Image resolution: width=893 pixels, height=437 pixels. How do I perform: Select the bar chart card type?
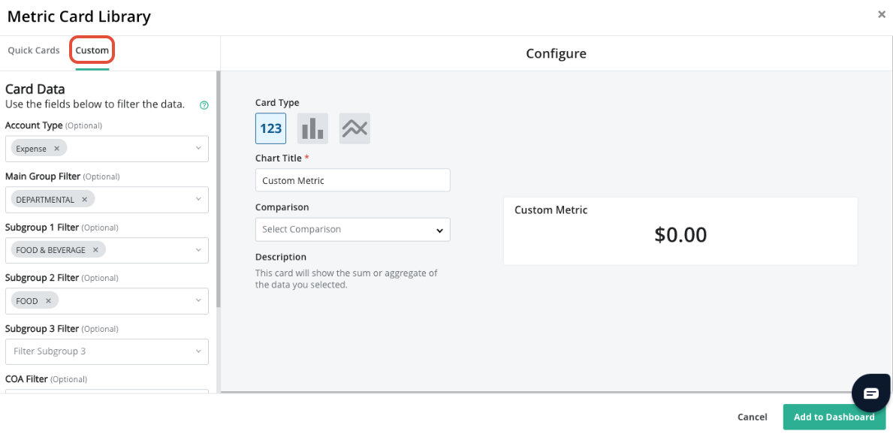pos(312,128)
